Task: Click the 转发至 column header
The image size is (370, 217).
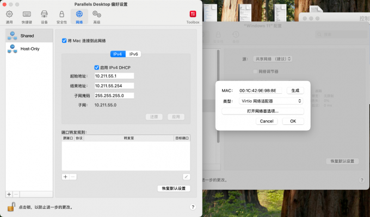Action: (x=129, y=138)
